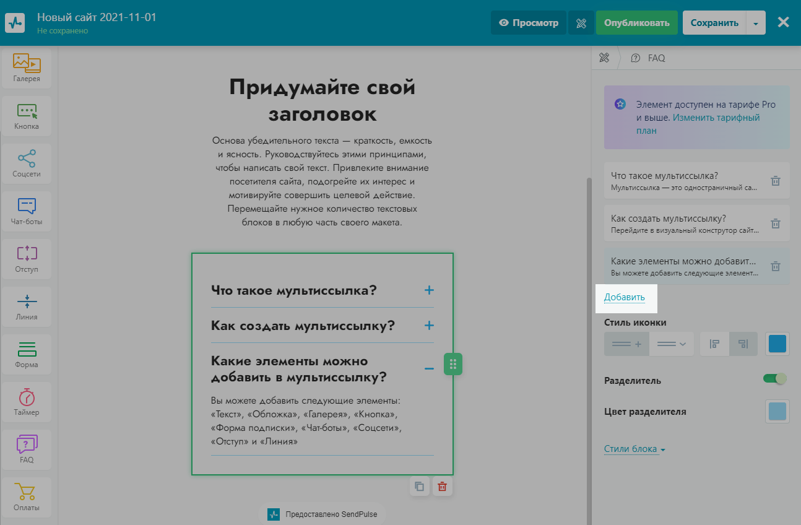Duplicate the selected FAQ block
The width and height of the screenshot is (801, 525).
(420, 486)
